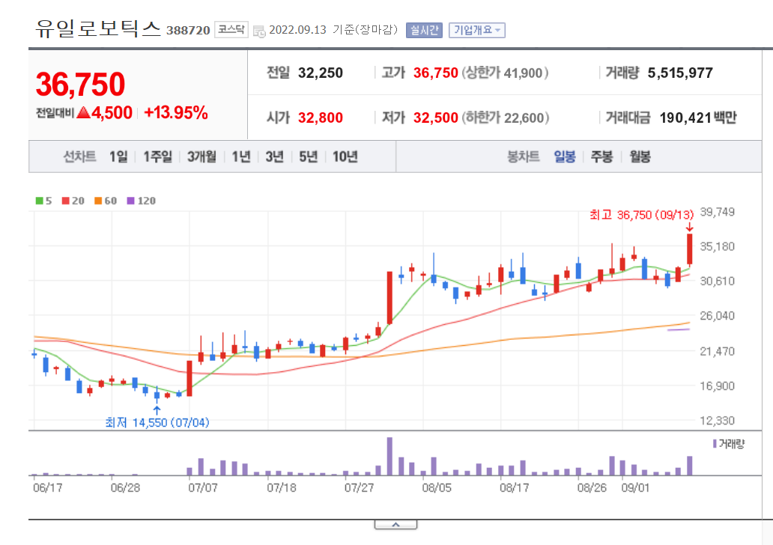Click the 유일로보틱스 stock name title
Image resolution: width=773 pixels, height=545 pixels.
click(x=98, y=28)
